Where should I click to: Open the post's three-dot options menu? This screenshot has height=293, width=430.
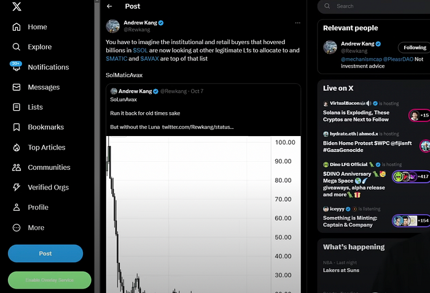tap(298, 23)
